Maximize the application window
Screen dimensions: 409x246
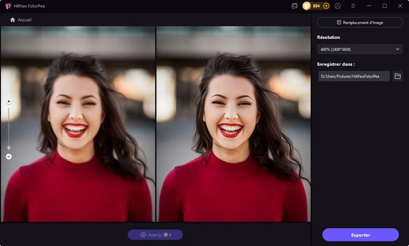point(384,6)
